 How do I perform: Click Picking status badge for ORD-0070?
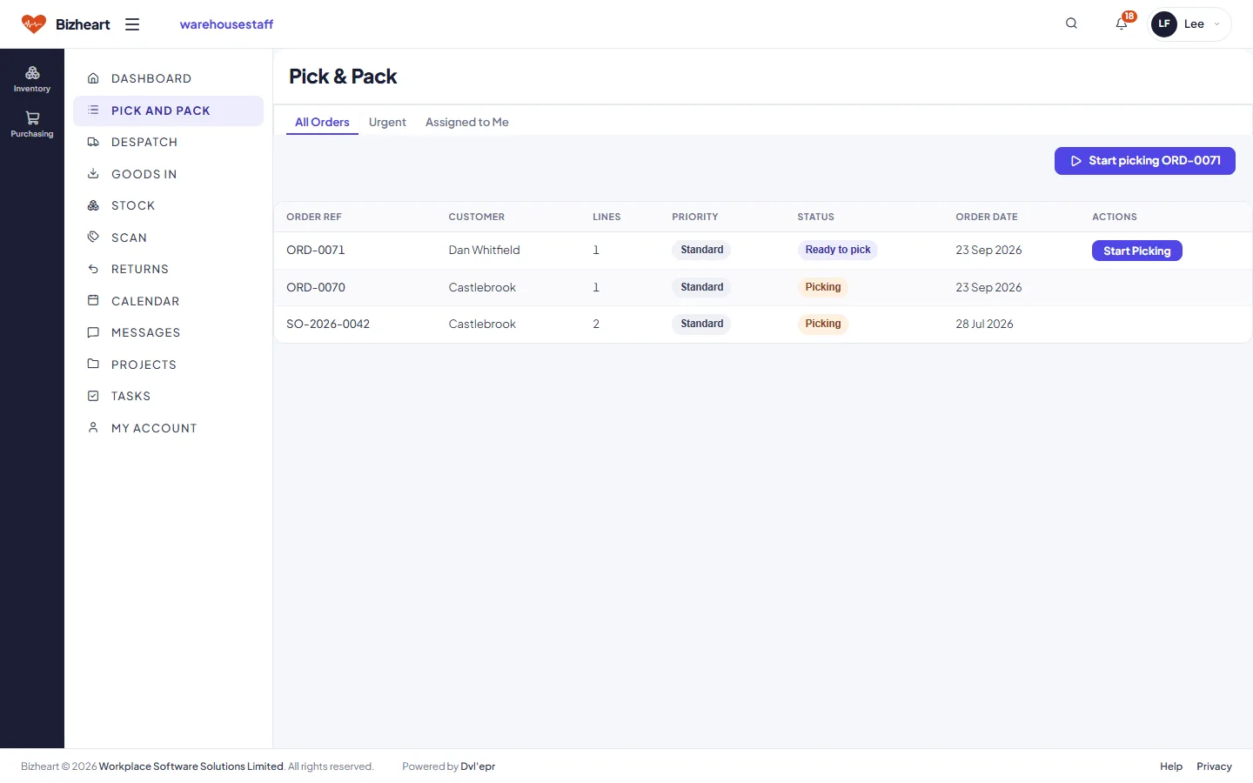[823, 287]
